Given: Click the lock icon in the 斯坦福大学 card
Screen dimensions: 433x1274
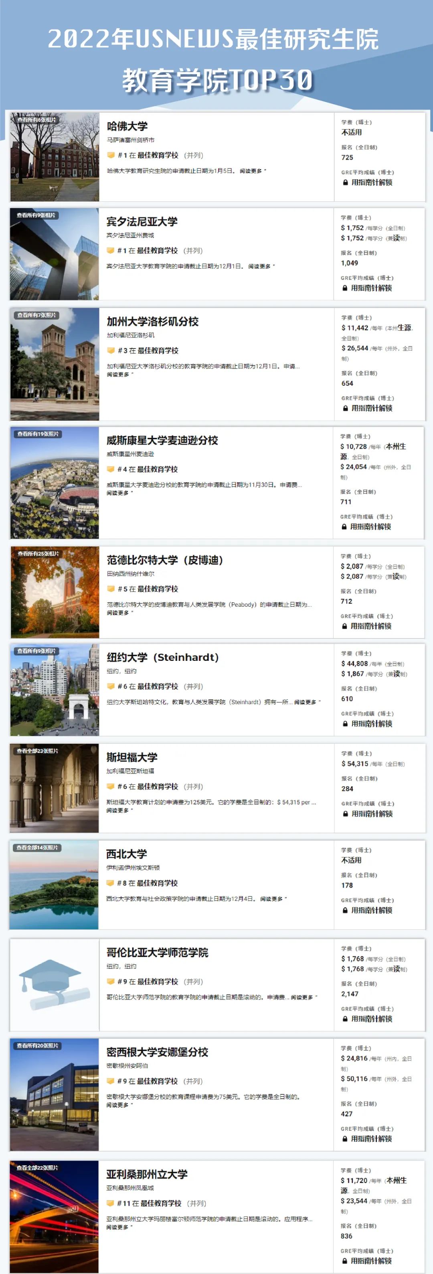Looking at the screenshot, I should [346, 814].
